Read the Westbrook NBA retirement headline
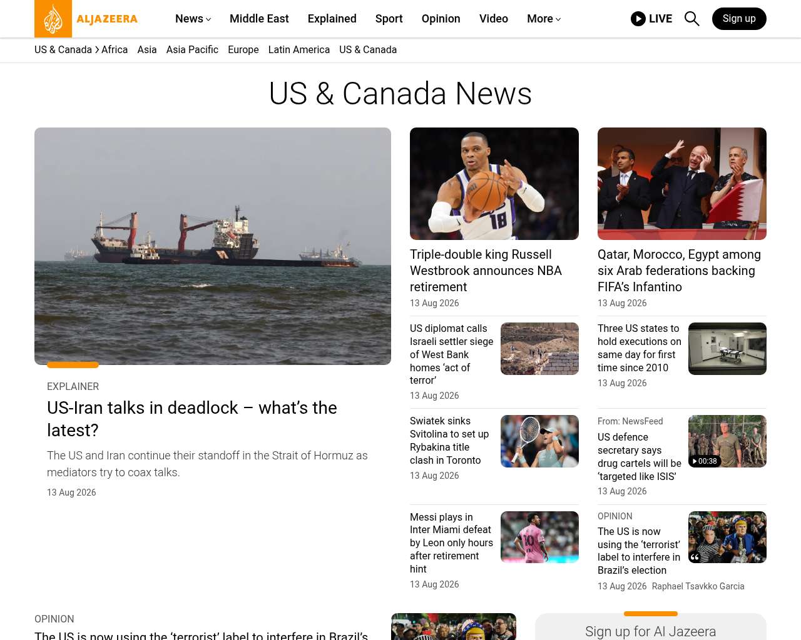 point(486,271)
